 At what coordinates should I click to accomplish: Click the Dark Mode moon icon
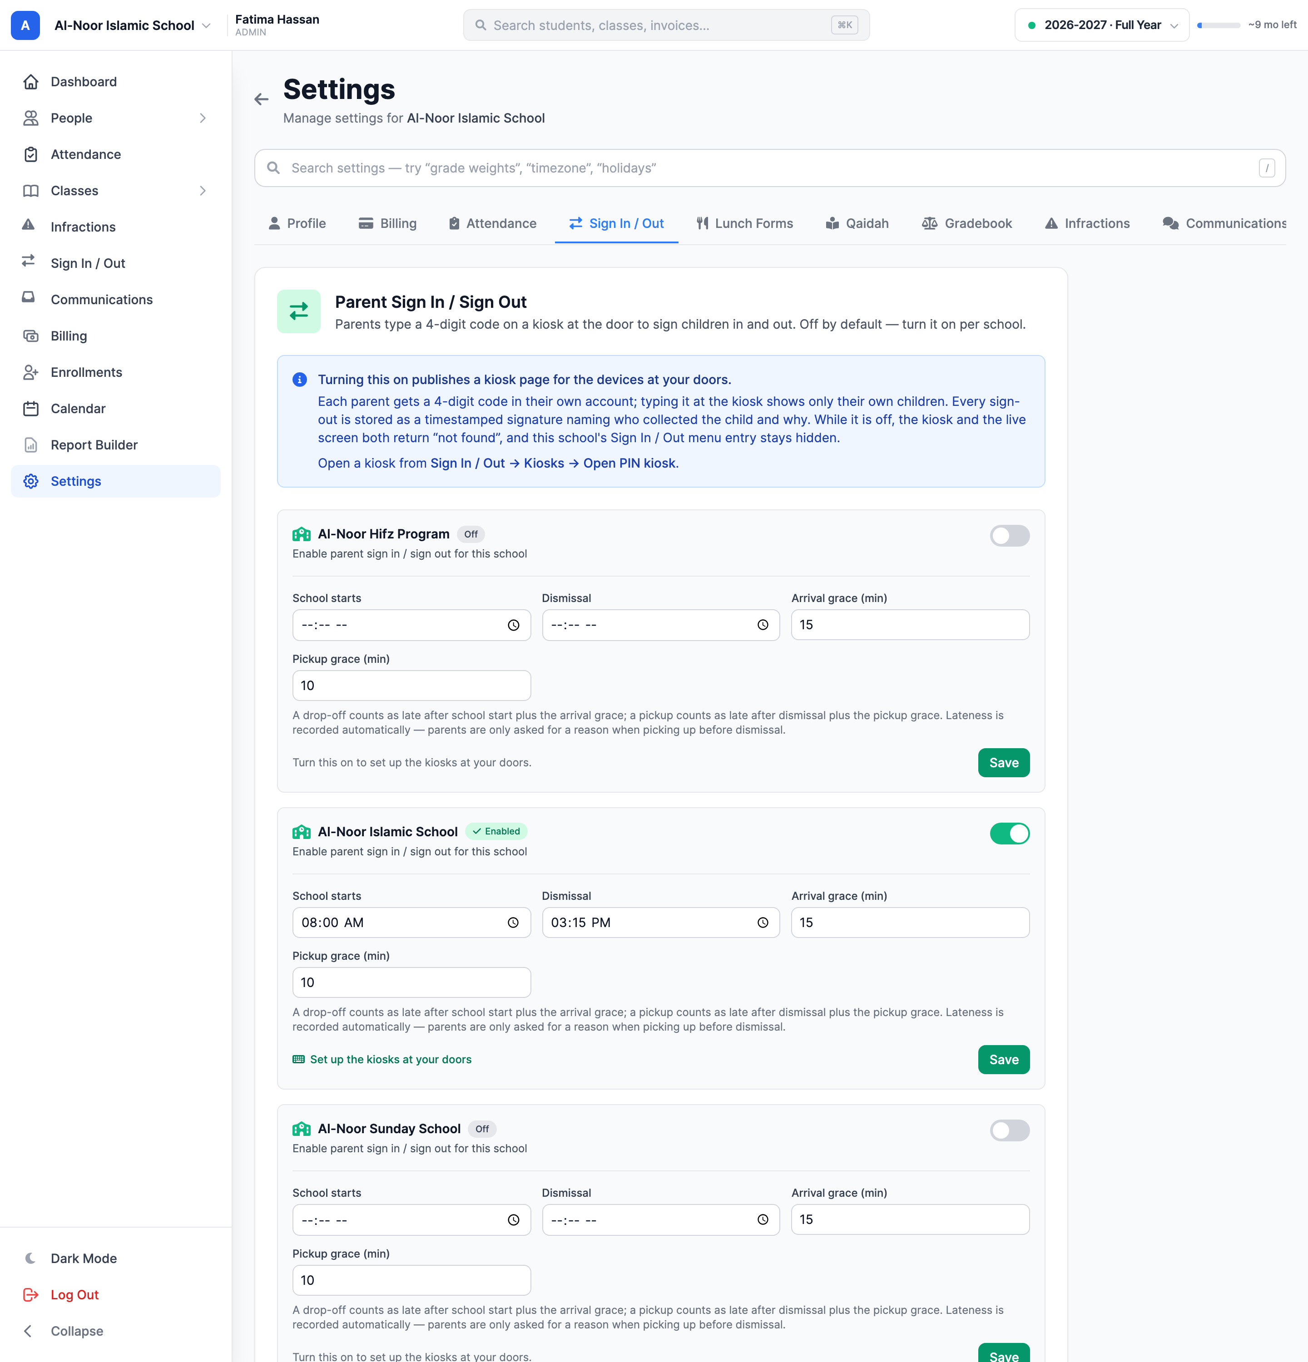tap(30, 1258)
